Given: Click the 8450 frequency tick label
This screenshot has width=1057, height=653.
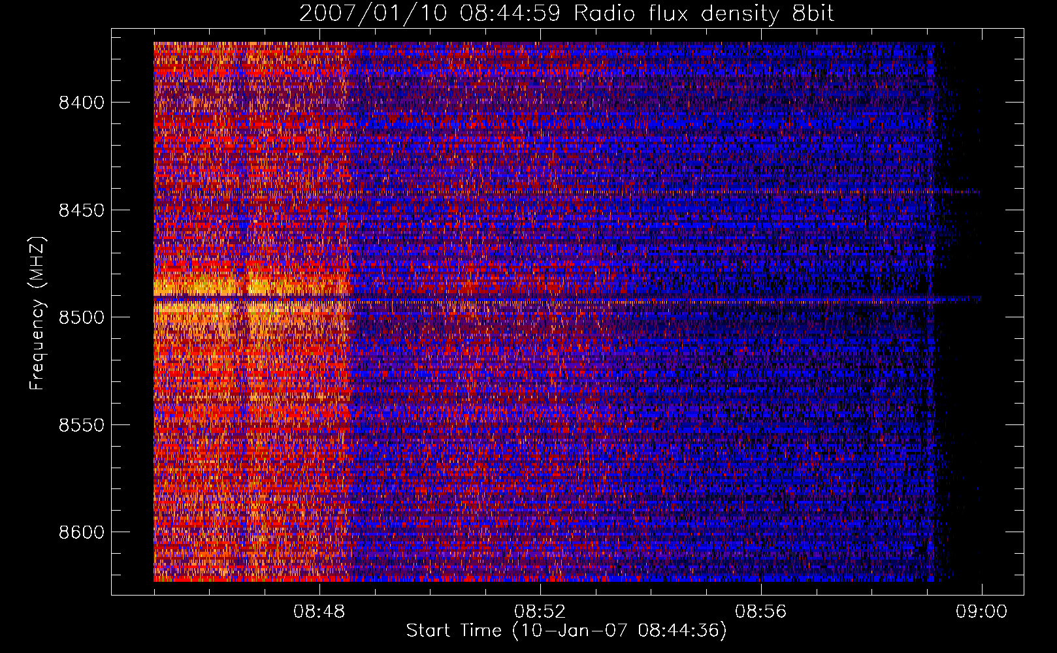Looking at the screenshot, I should point(82,210).
